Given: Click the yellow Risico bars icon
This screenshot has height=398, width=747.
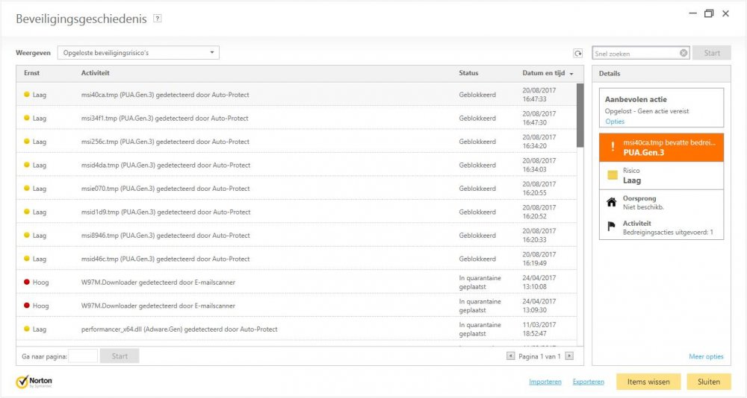Looking at the screenshot, I should point(613,175).
